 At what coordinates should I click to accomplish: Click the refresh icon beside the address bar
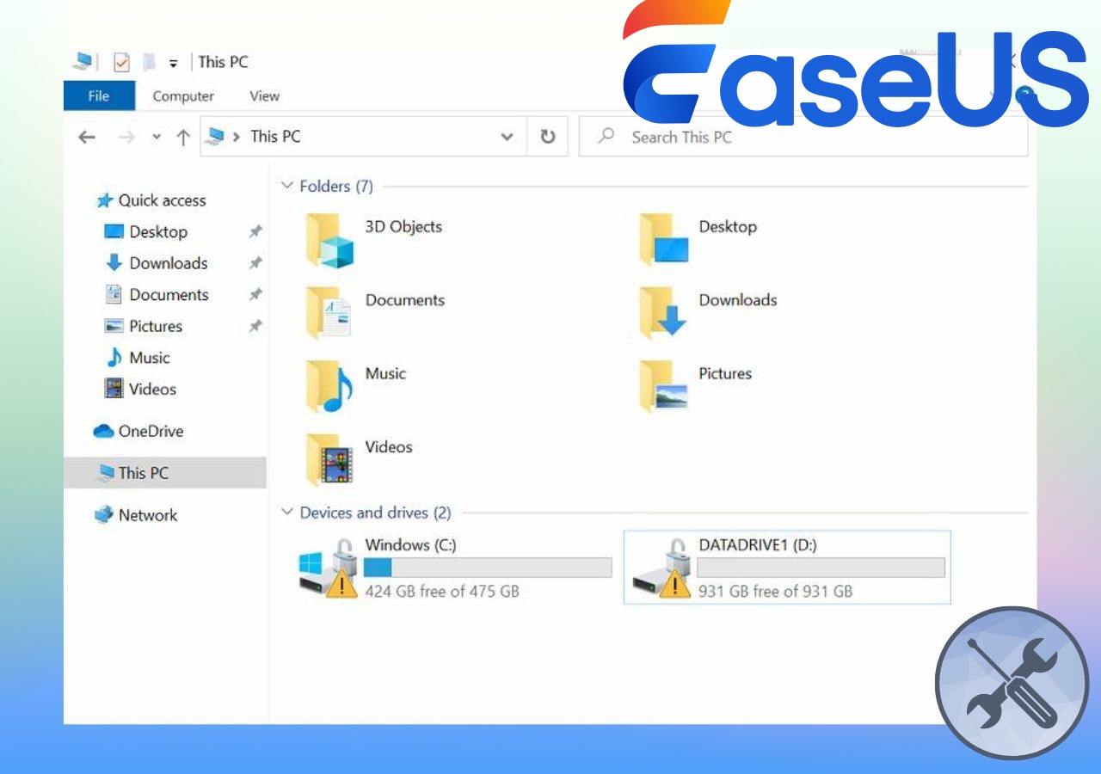(548, 136)
